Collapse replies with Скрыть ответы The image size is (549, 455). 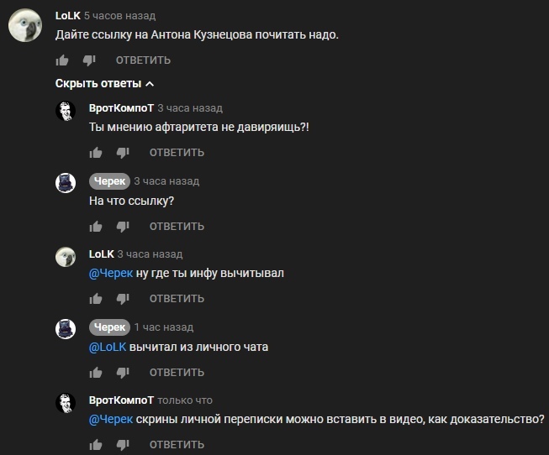(x=105, y=84)
